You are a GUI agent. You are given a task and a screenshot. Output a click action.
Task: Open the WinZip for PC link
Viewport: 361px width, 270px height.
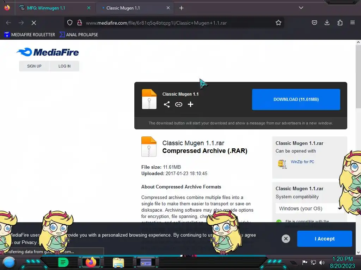click(302, 162)
